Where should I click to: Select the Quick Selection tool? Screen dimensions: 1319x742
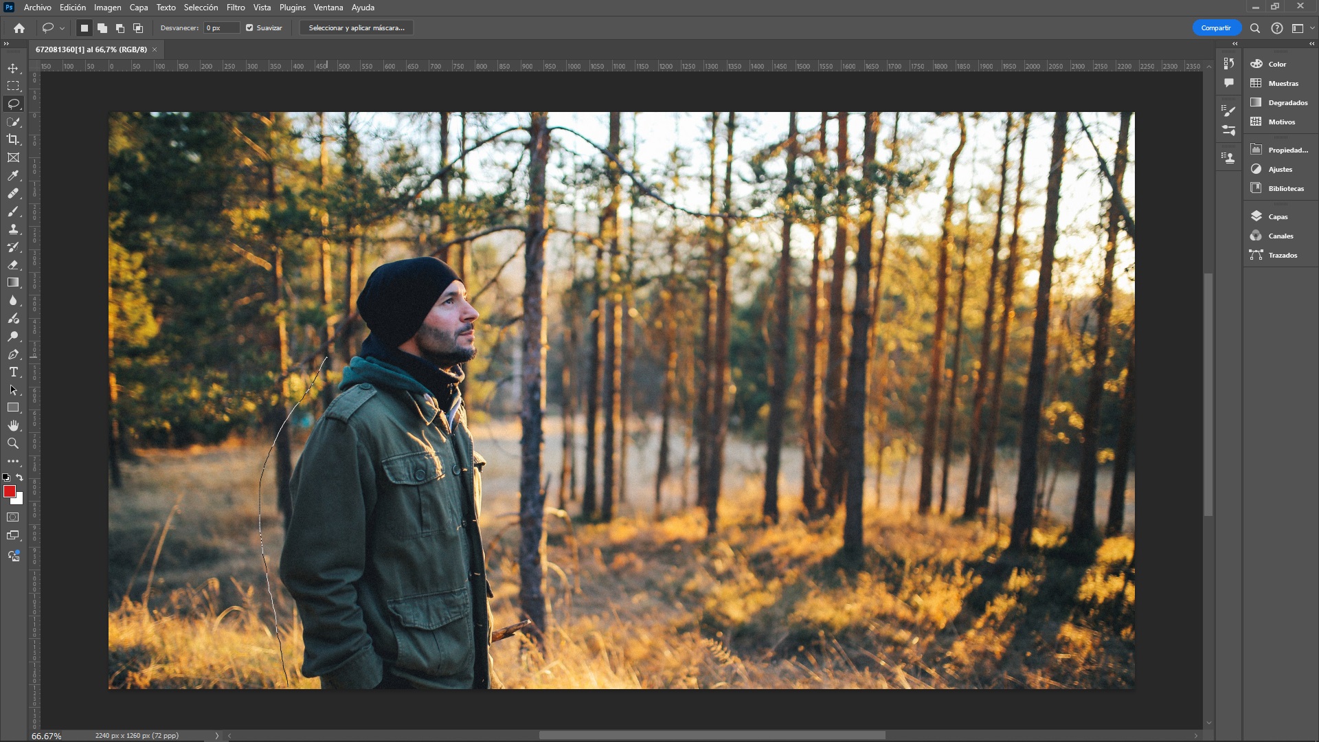point(13,122)
